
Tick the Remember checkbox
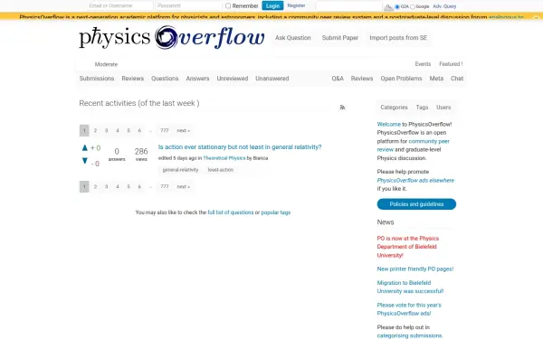coord(228,6)
